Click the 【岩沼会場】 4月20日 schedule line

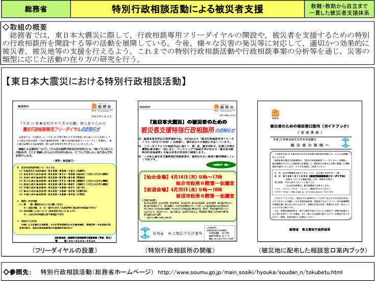point(183,190)
